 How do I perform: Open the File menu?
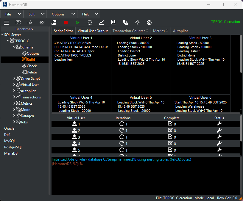(12, 14)
